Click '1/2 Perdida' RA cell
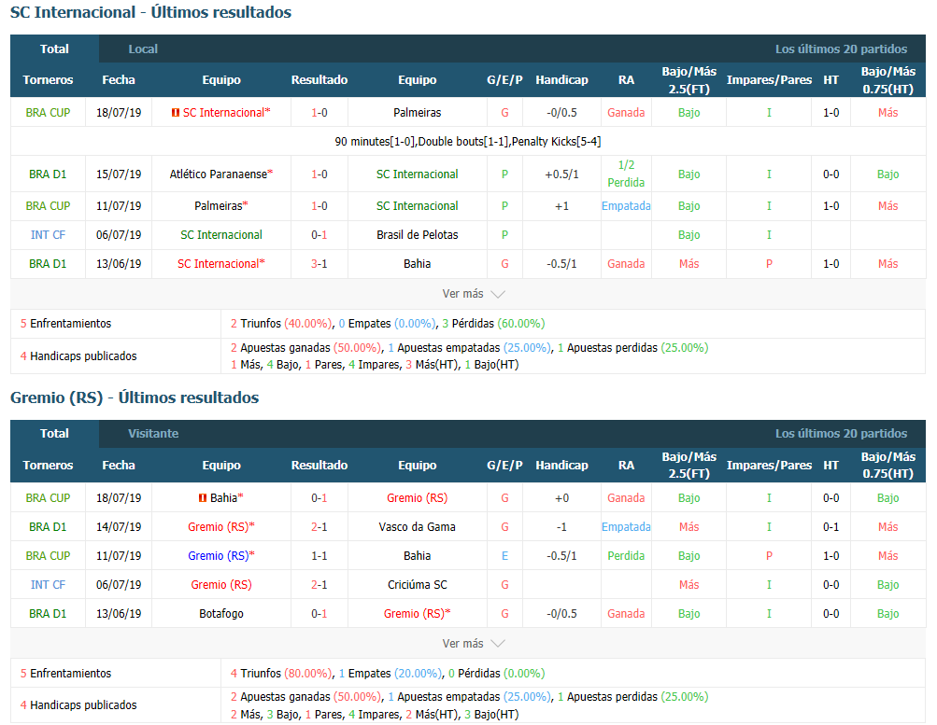This screenshot has width=937, height=725. [x=626, y=174]
